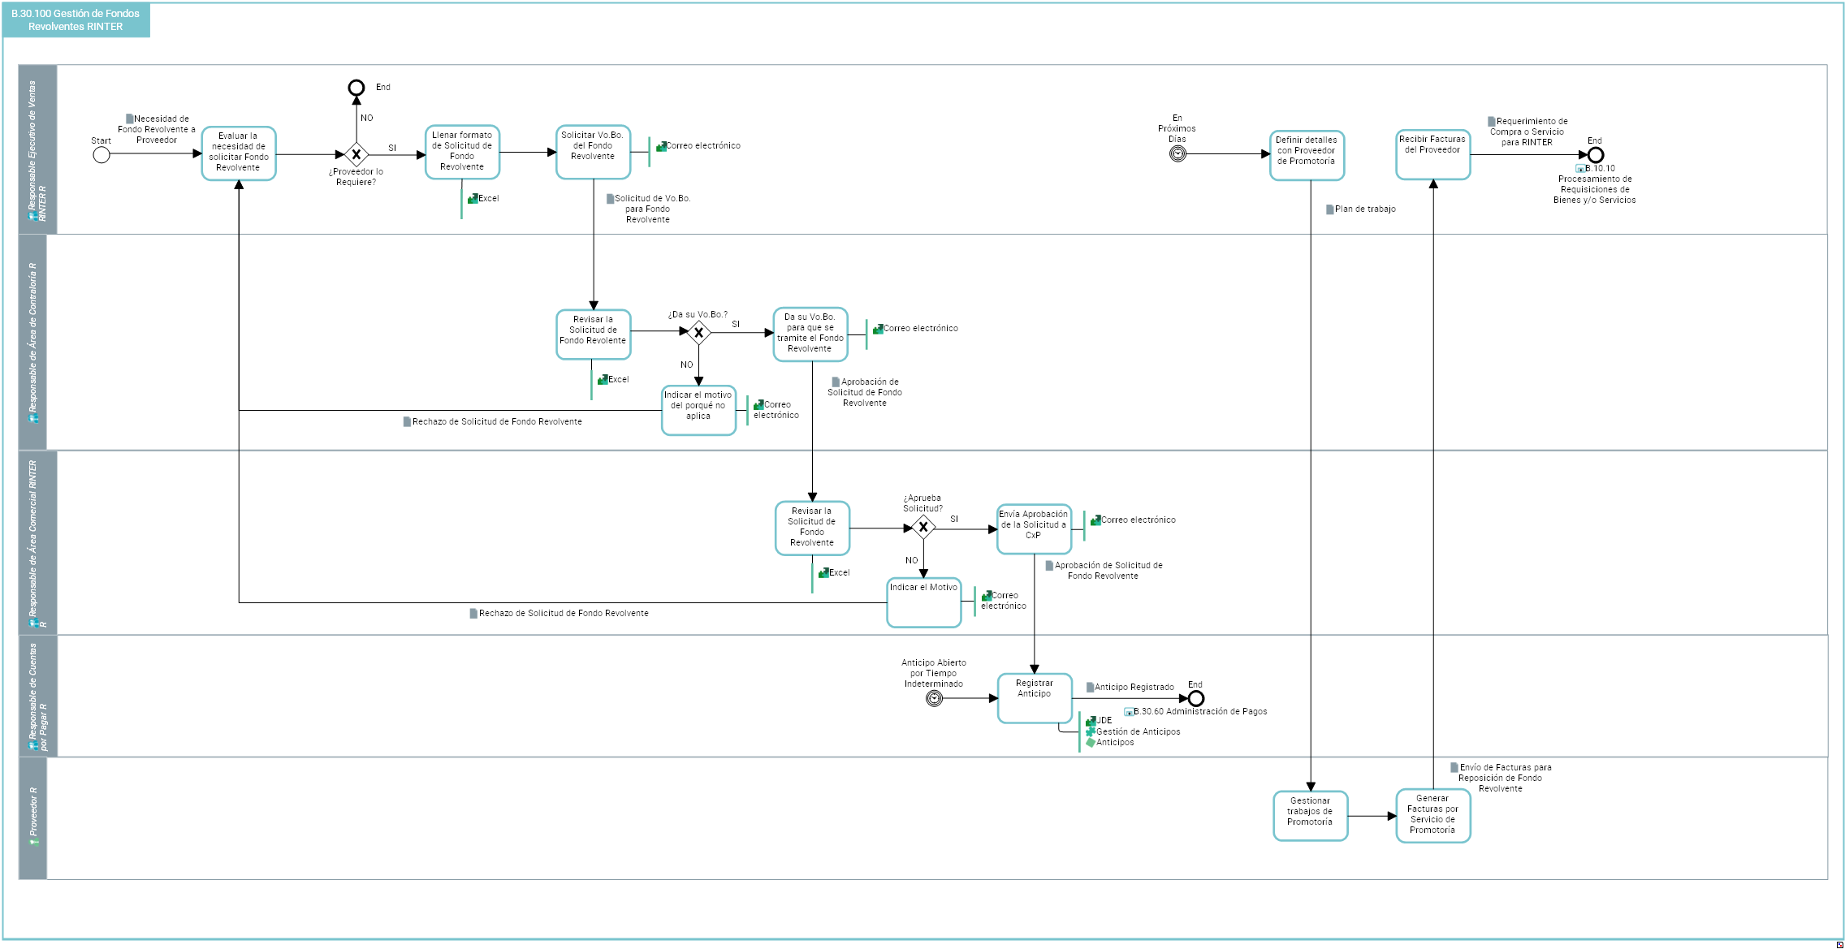Image resolution: width=1845 pixels, height=949 pixels.
Task: Select 'Aprobación de Solicitud' document icon in Contraloría lane
Action: pyautogui.click(x=836, y=382)
